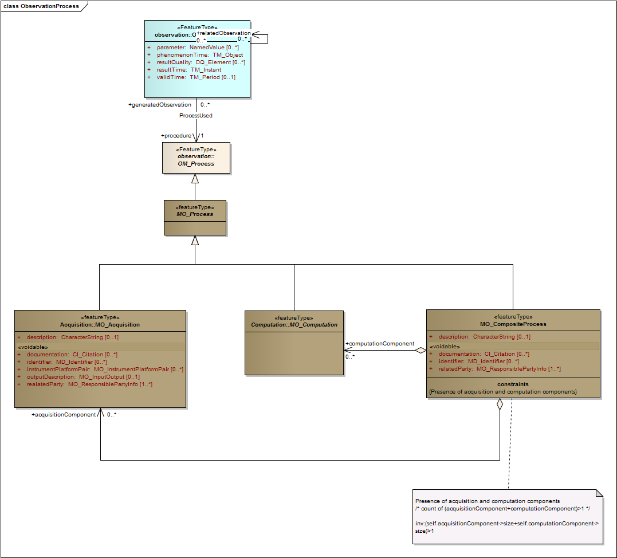
Task: Click the ProcessUsed association label
Action: (196, 115)
